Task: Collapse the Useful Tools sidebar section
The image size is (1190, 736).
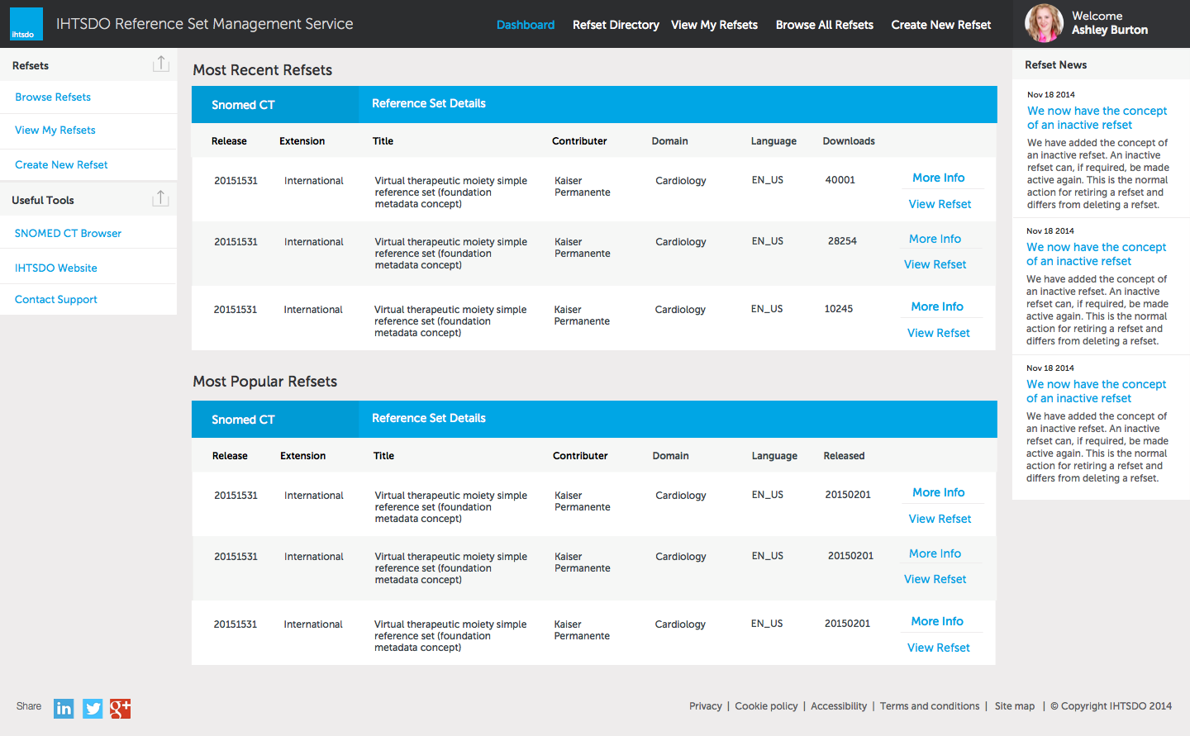Action: tap(161, 198)
